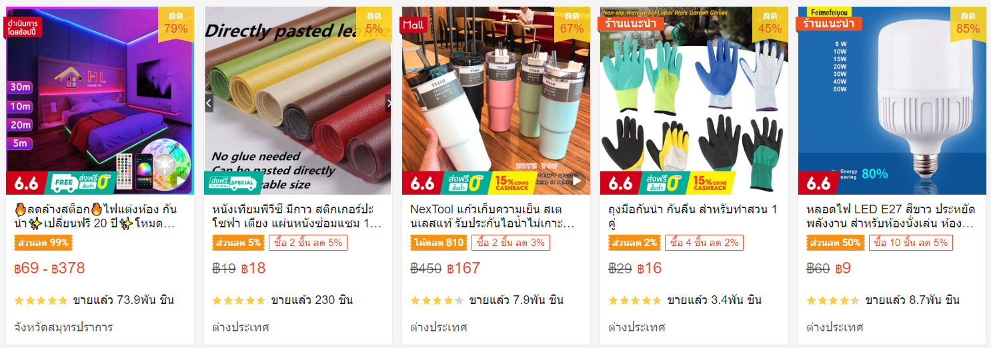Click the star rating of the tumbler product
This screenshot has height=348, width=991.
[x=437, y=301]
